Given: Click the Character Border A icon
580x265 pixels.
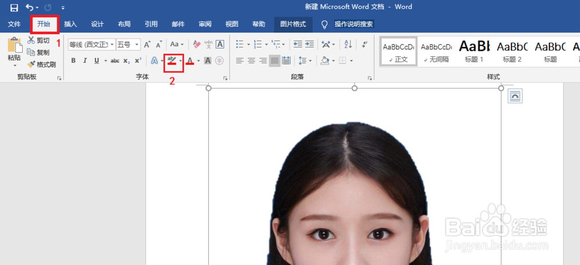Looking at the screenshot, I should click(x=220, y=44).
